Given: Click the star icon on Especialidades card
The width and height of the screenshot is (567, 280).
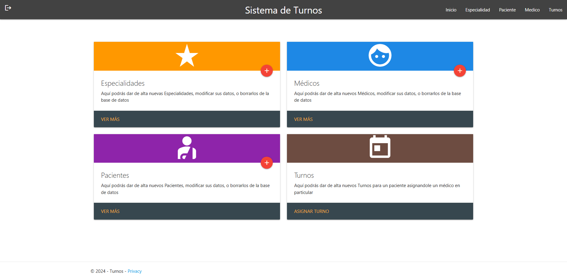Looking at the screenshot, I should coord(187,55).
